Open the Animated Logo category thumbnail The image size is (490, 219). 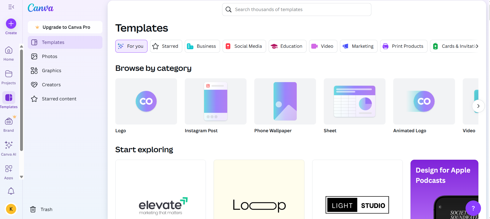424,101
